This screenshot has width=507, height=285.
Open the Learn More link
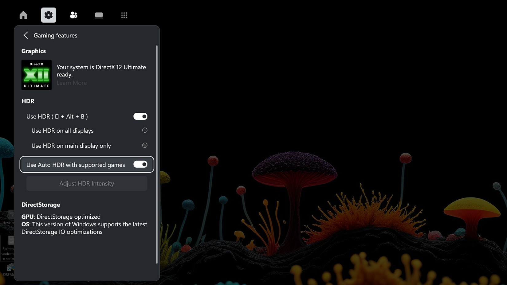(x=72, y=83)
